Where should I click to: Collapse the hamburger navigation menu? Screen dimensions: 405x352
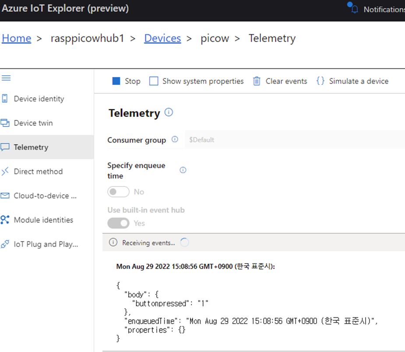coord(6,78)
